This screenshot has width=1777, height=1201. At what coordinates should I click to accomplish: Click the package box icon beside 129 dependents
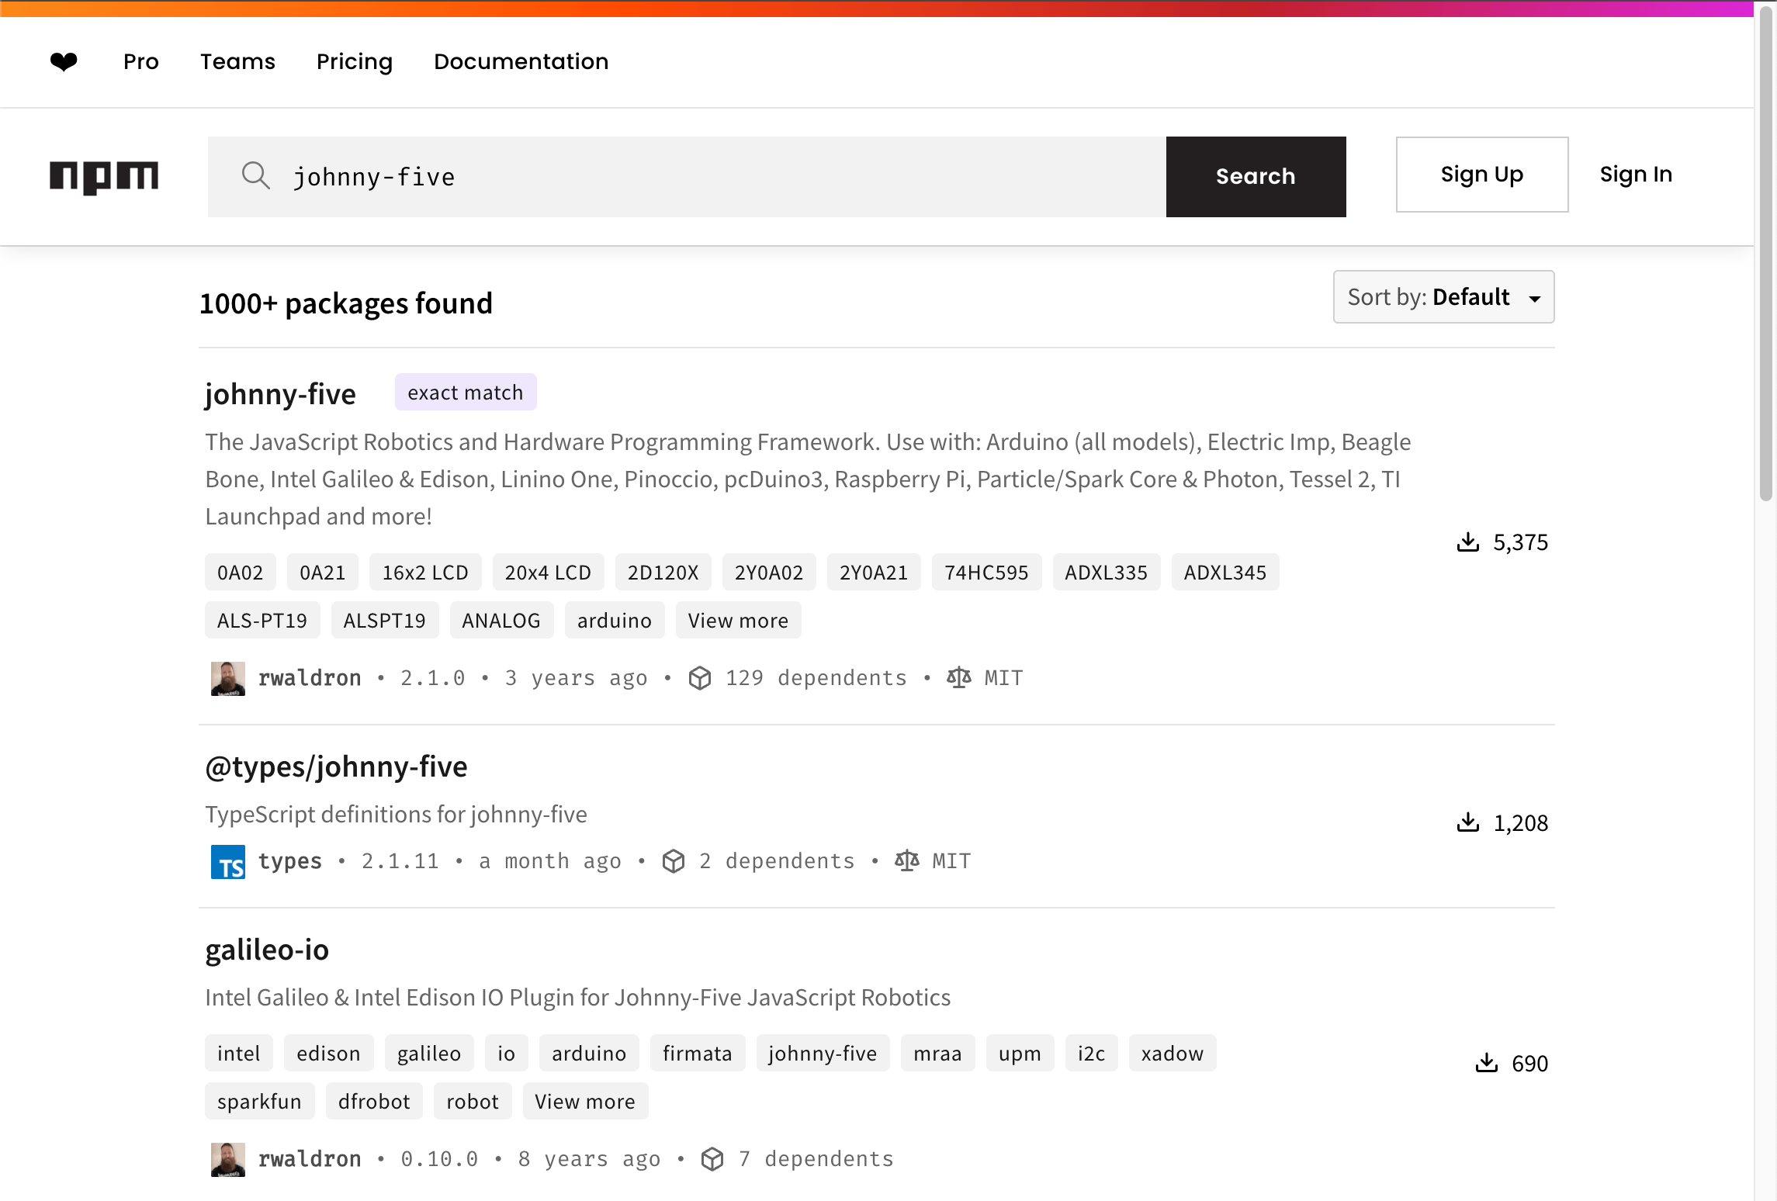[x=700, y=677]
